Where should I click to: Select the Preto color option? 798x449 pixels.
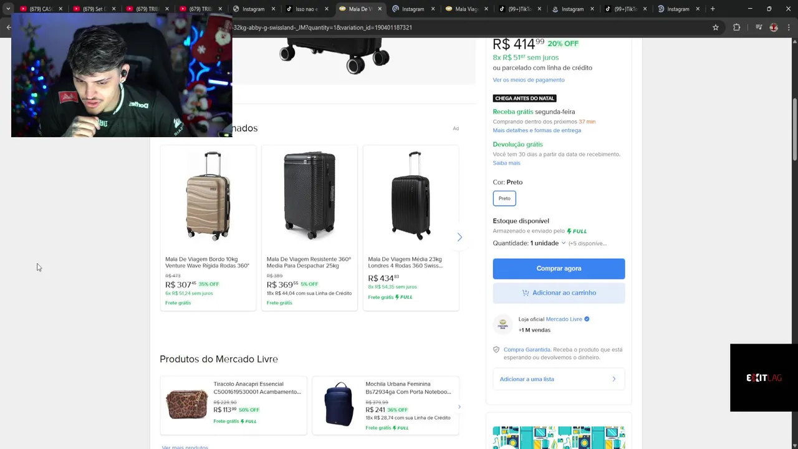pos(504,198)
